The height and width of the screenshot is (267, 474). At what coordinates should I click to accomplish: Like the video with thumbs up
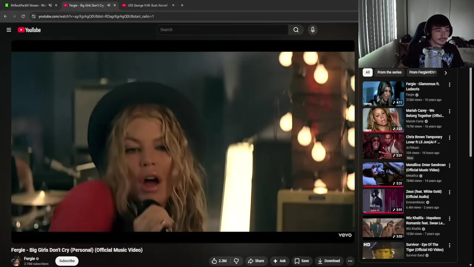pyautogui.click(x=219, y=261)
